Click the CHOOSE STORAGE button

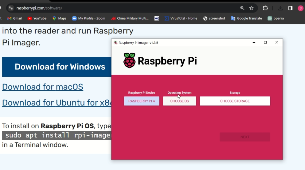(x=235, y=101)
